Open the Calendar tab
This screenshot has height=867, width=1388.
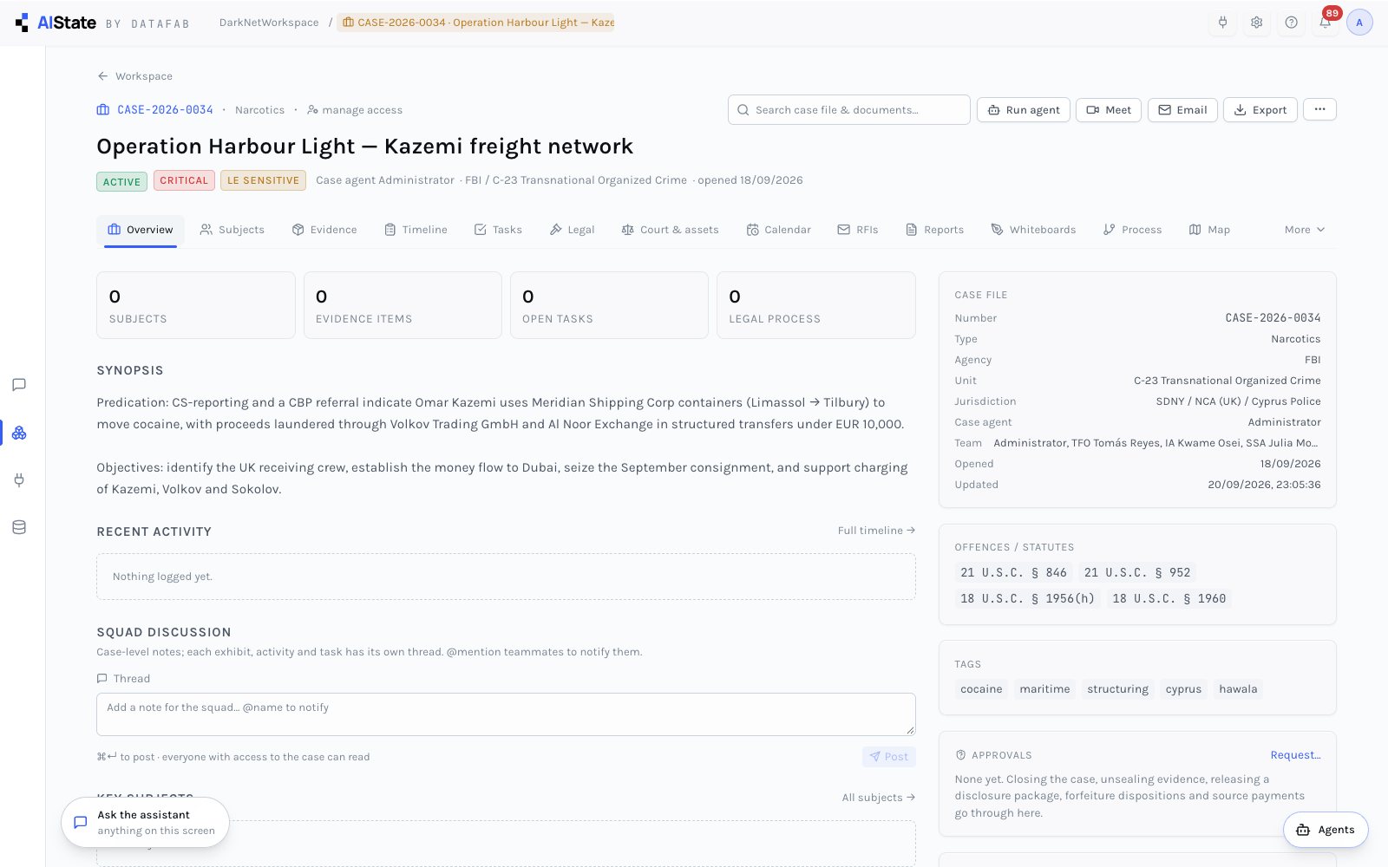[x=778, y=230]
